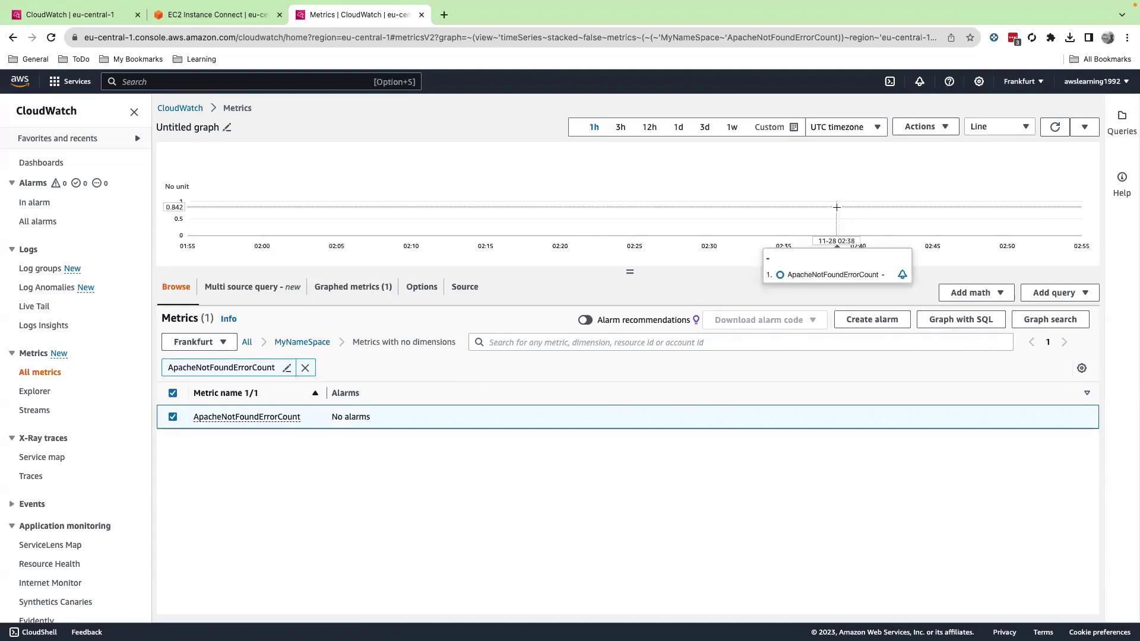Click the alarm recommendations lightbulb icon

click(696, 320)
